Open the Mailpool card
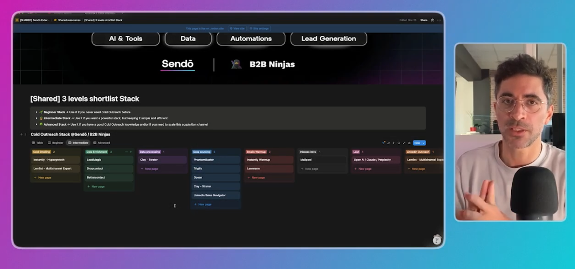The image size is (575, 269). point(322,160)
